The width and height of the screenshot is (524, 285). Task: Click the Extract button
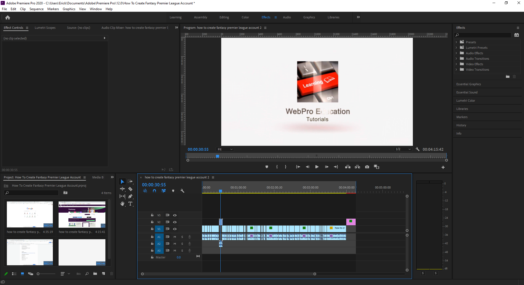coord(357,167)
